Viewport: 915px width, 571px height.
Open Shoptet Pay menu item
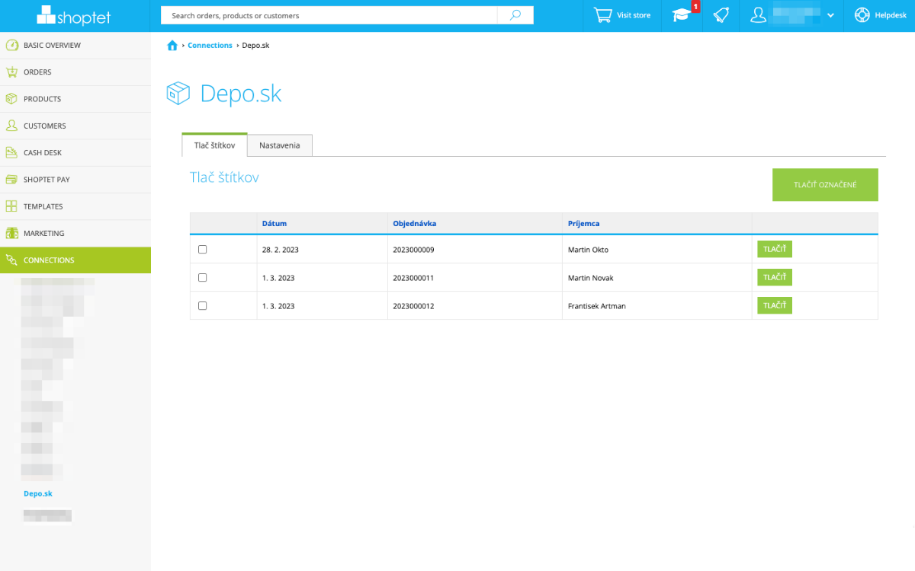(75, 180)
